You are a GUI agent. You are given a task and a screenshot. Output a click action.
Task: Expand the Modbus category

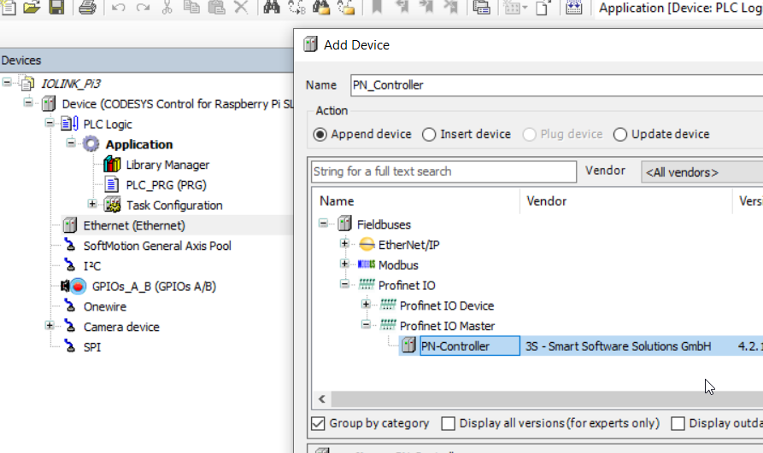[344, 264]
